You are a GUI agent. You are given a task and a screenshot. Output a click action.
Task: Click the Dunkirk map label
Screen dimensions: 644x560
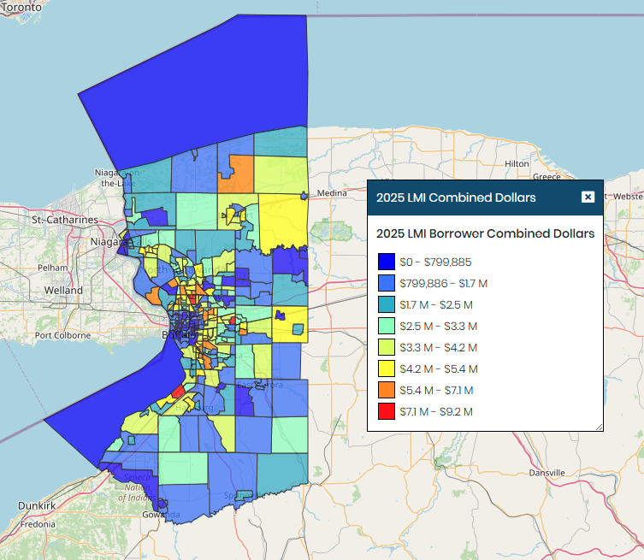tap(37, 505)
